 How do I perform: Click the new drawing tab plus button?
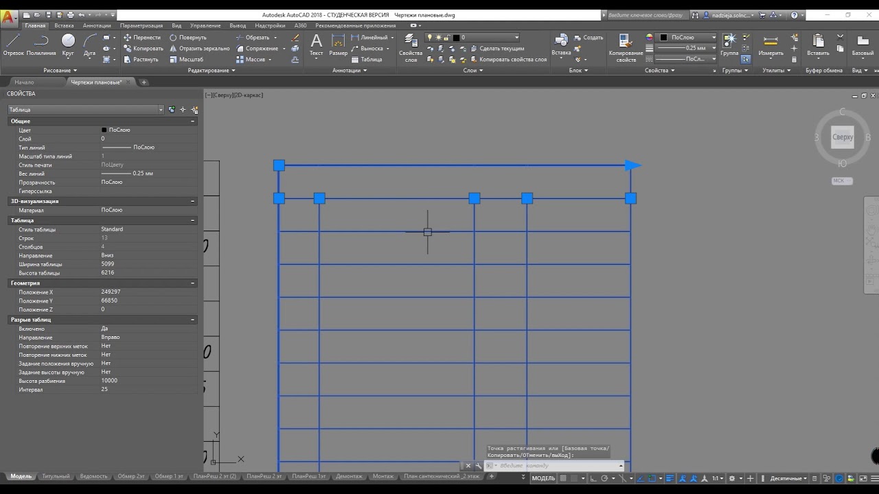click(144, 82)
